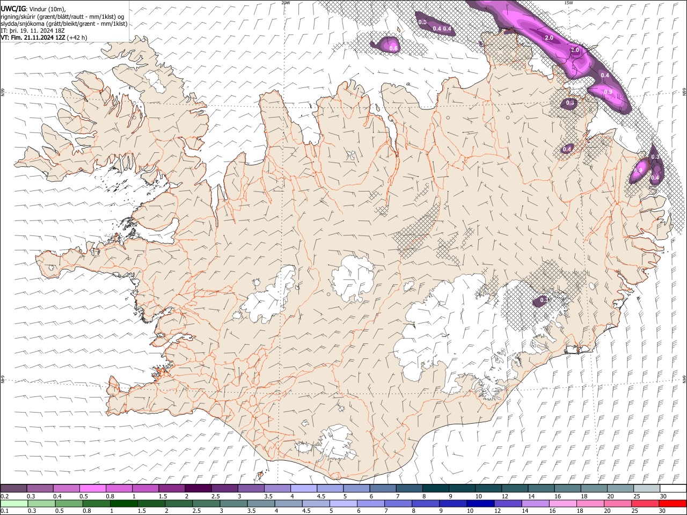Select the darkest green swatch between 1 and 1.5
The height and width of the screenshot is (515, 687).
pos(123,503)
